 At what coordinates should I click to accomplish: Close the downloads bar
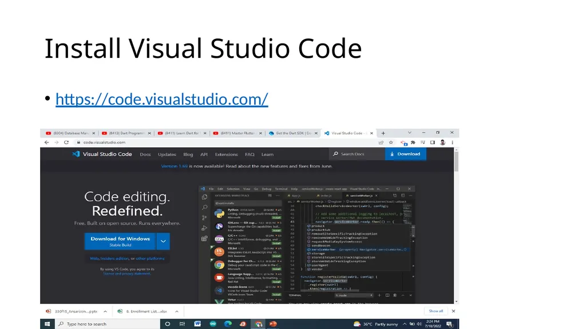[453, 311]
